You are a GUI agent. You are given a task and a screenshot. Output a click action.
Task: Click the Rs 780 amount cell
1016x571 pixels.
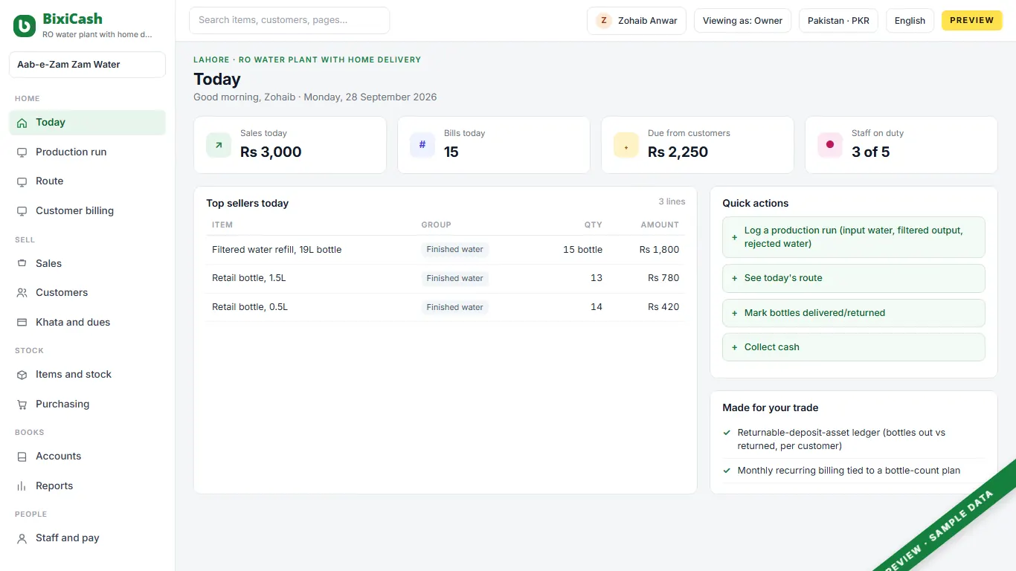click(663, 278)
